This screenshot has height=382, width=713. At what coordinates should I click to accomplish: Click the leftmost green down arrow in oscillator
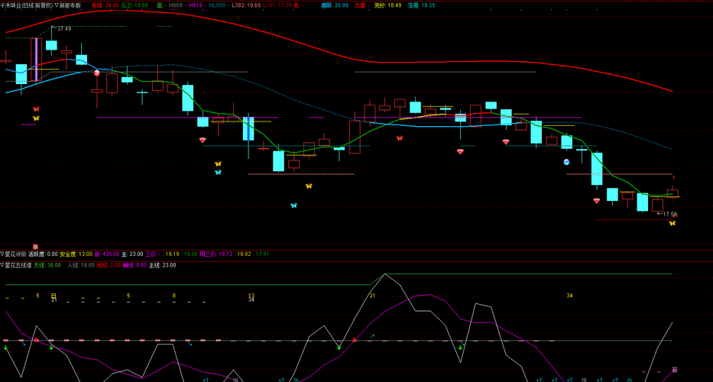(x=5, y=348)
